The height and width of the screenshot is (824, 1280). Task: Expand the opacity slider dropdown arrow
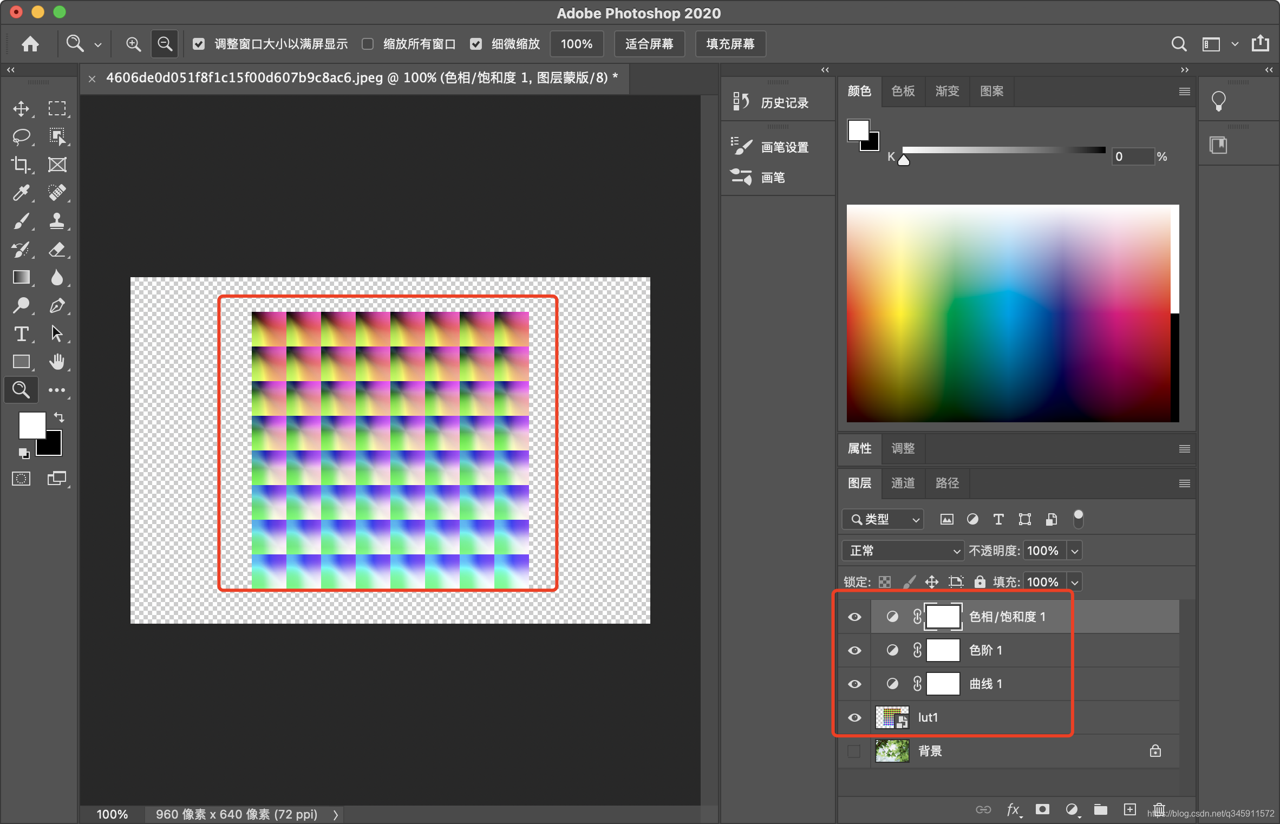click(1075, 551)
